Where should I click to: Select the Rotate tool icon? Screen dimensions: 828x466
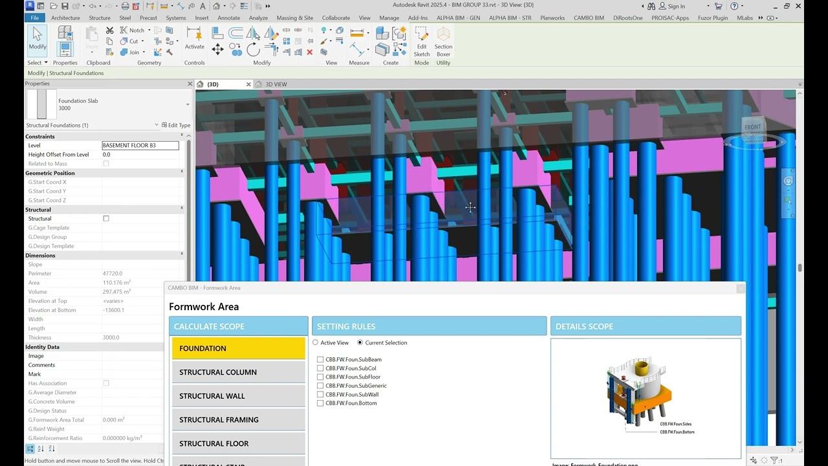[x=253, y=50]
